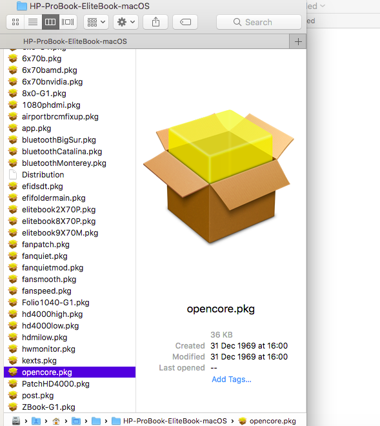The width and height of the screenshot is (380, 426).
Task: Click the Edit Tags toolbar button
Action: coord(185,22)
